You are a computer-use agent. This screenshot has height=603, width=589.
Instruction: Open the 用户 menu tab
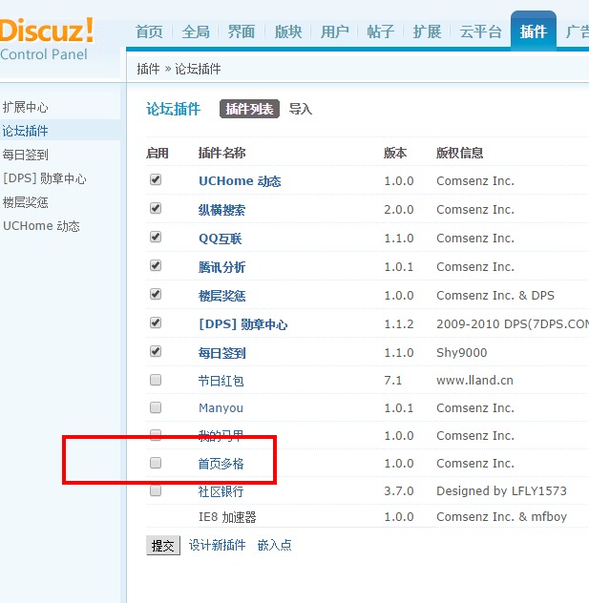(x=334, y=31)
